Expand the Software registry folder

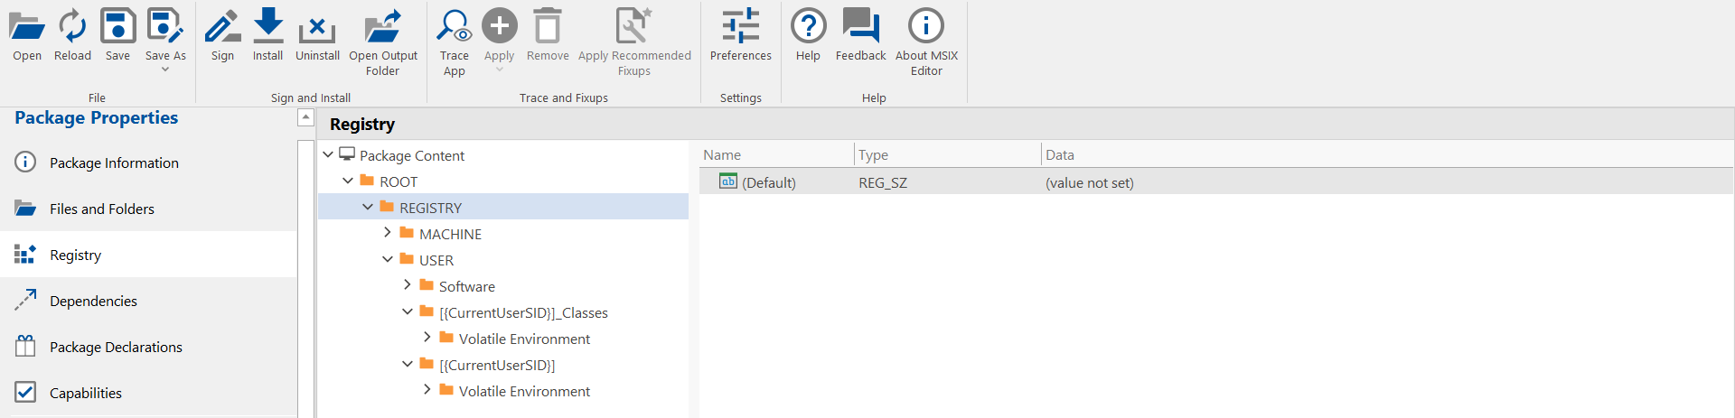pos(408,285)
